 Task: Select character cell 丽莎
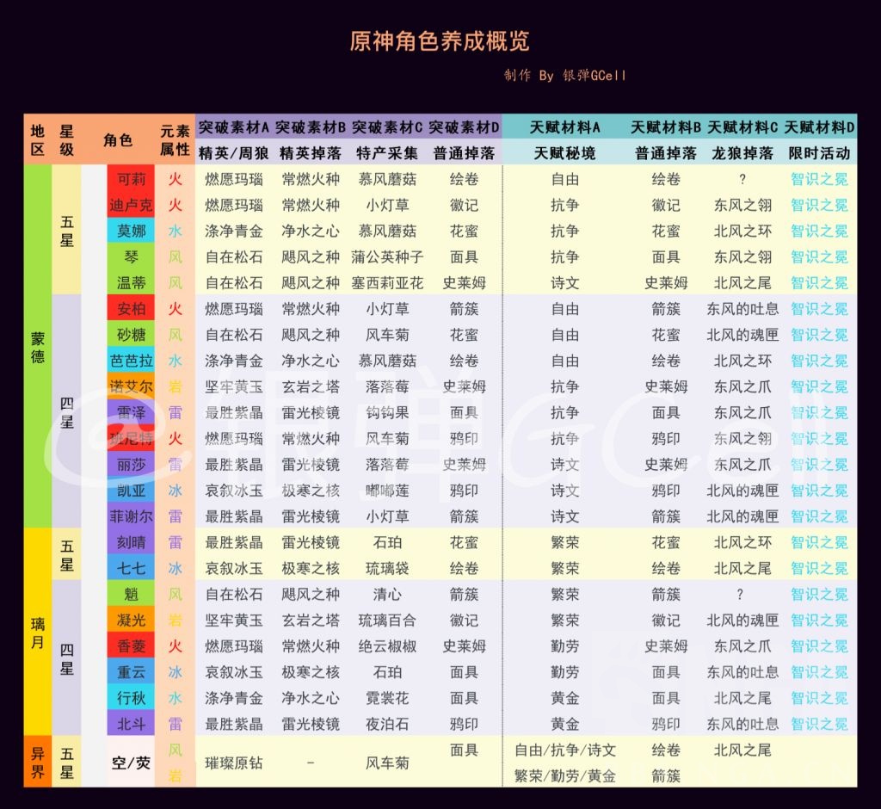pyautogui.click(x=131, y=465)
